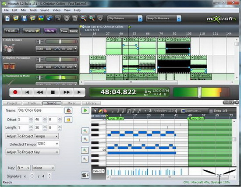Click the Zoom Out magnifier in the main toolbar

pos(83,18)
